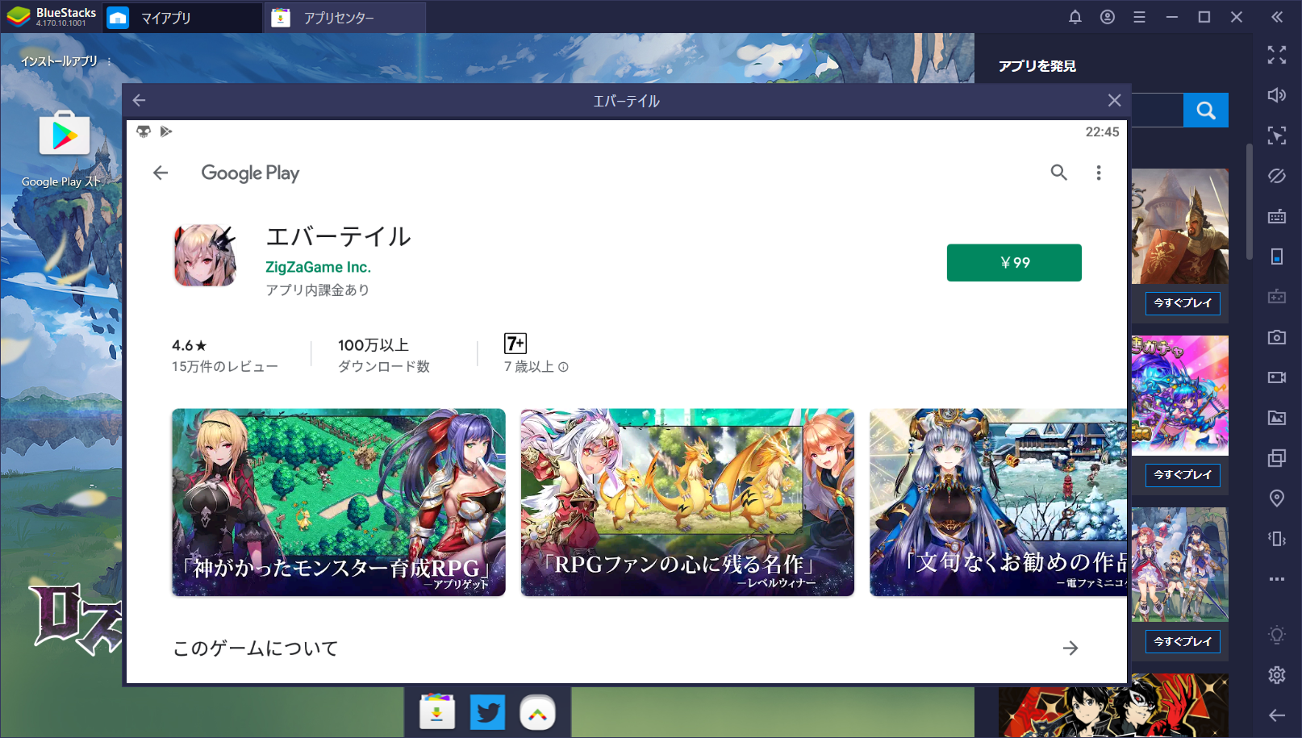The width and height of the screenshot is (1302, 738).
Task: Click the volume icon in sidebar
Action: (x=1277, y=95)
